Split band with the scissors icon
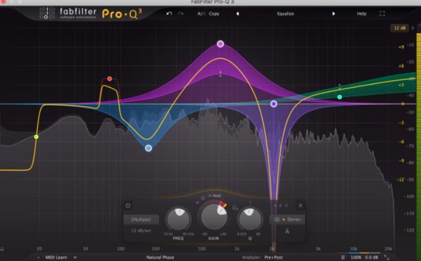 [x=287, y=231]
